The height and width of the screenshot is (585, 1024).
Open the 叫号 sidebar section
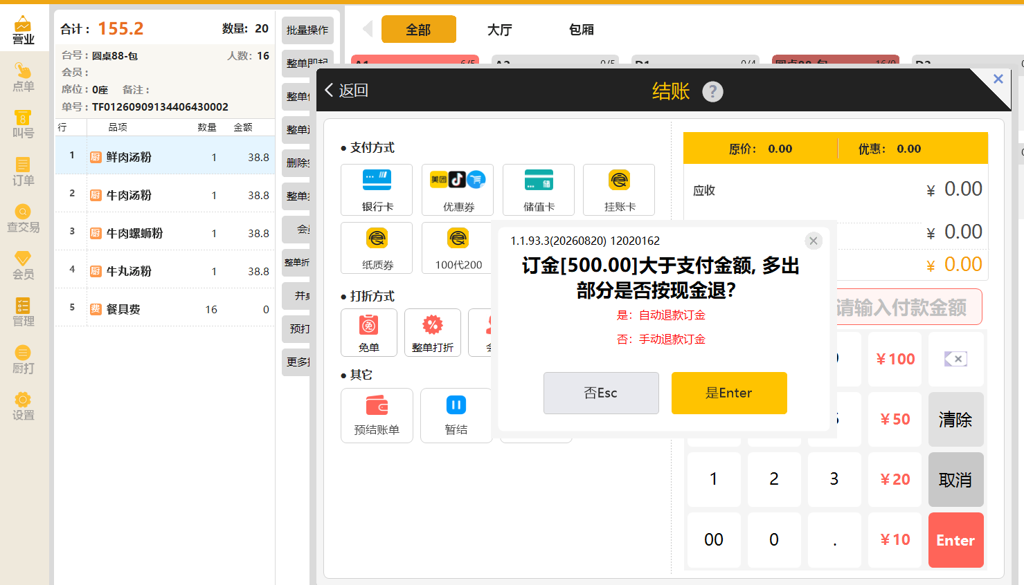pos(24,123)
